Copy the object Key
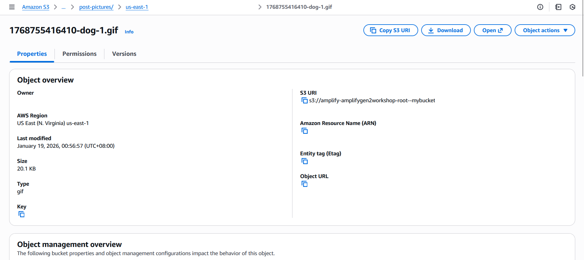Viewport: 584px width, 260px height. click(21, 214)
